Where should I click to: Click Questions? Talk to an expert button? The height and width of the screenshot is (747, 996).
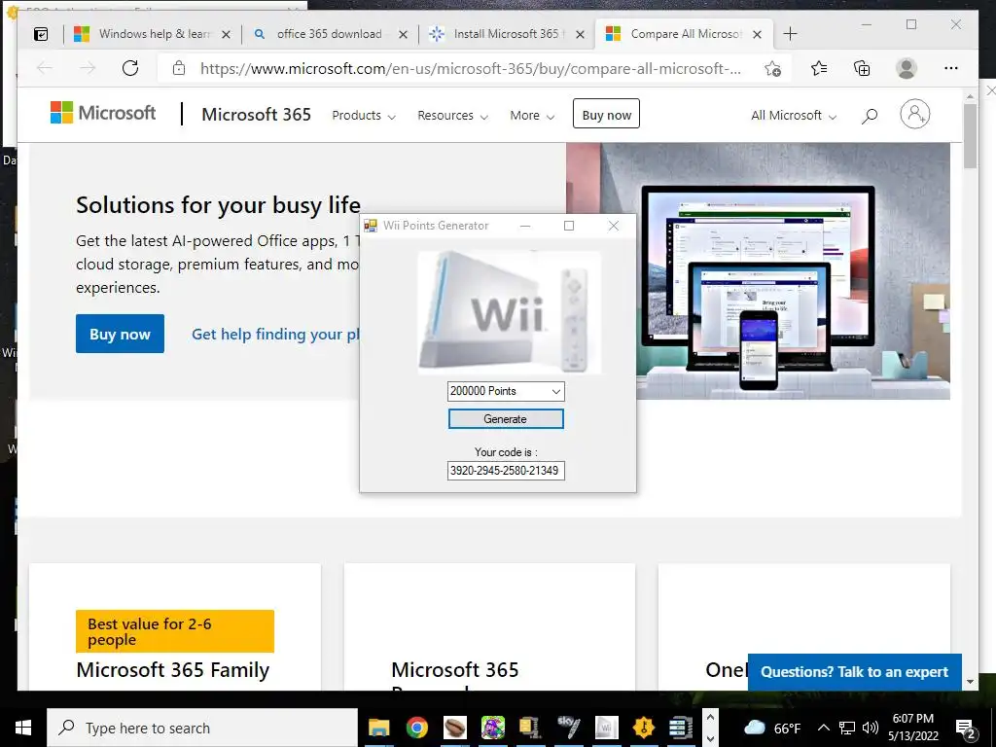tap(854, 672)
